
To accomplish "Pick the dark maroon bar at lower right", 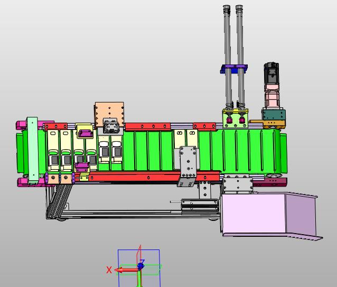I will (x=270, y=182).
